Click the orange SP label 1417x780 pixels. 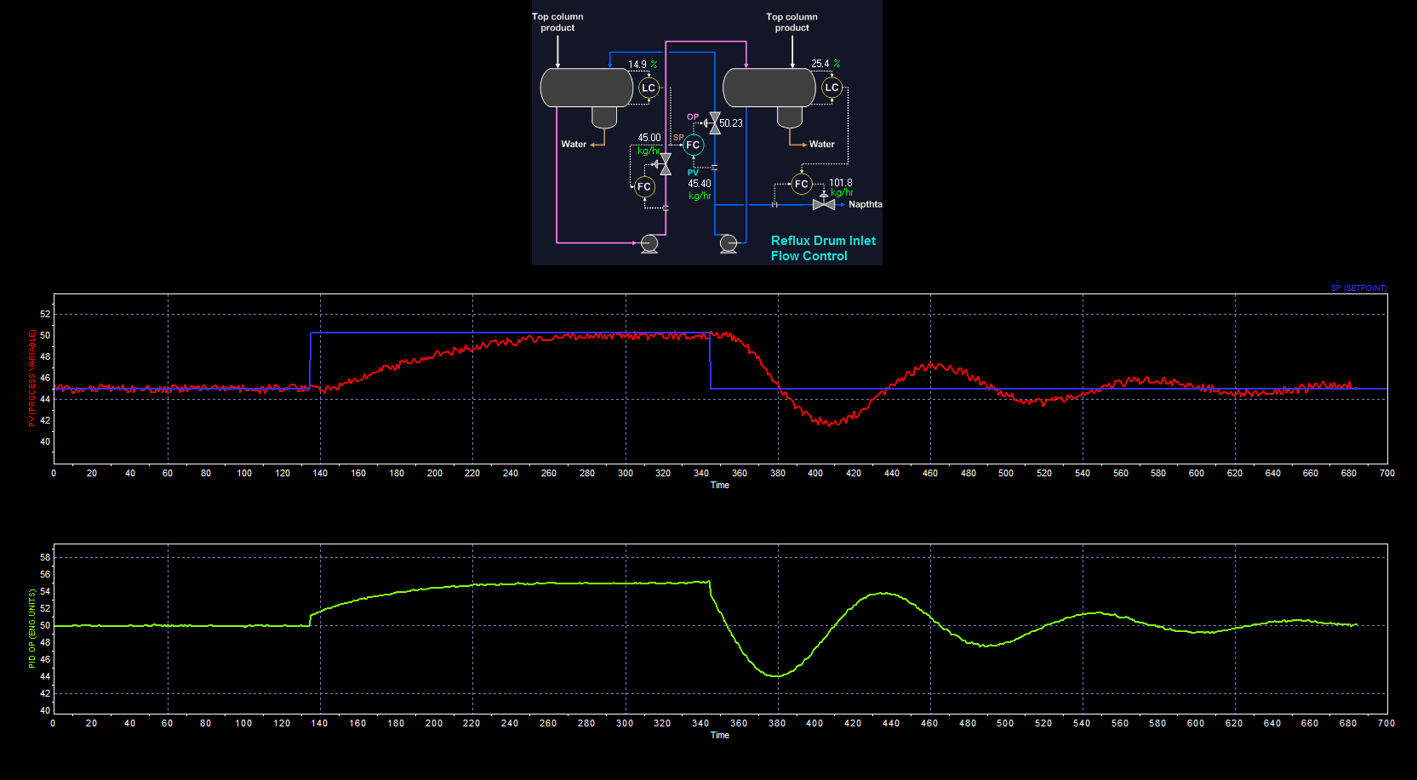coord(678,137)
